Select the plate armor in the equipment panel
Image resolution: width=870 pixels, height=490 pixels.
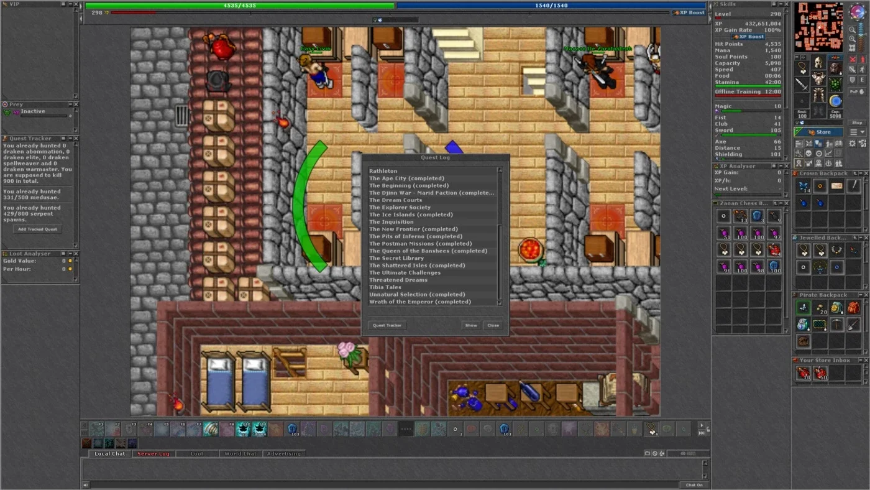819,79
